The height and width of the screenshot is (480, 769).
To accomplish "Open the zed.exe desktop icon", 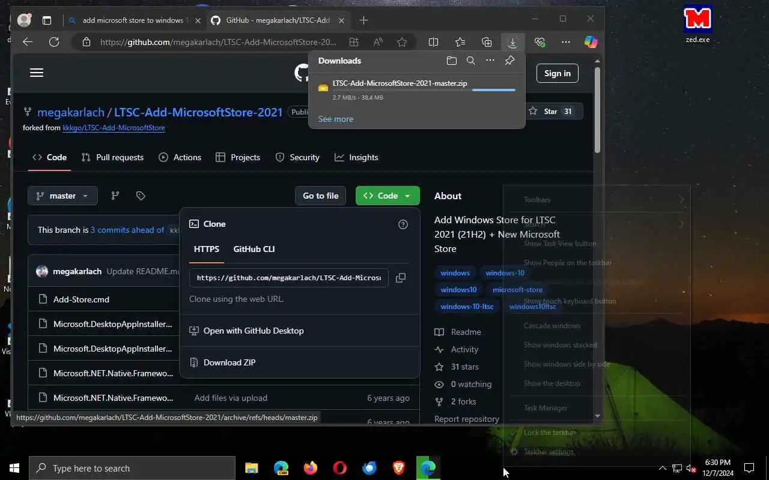I will [x=698, y=25].
